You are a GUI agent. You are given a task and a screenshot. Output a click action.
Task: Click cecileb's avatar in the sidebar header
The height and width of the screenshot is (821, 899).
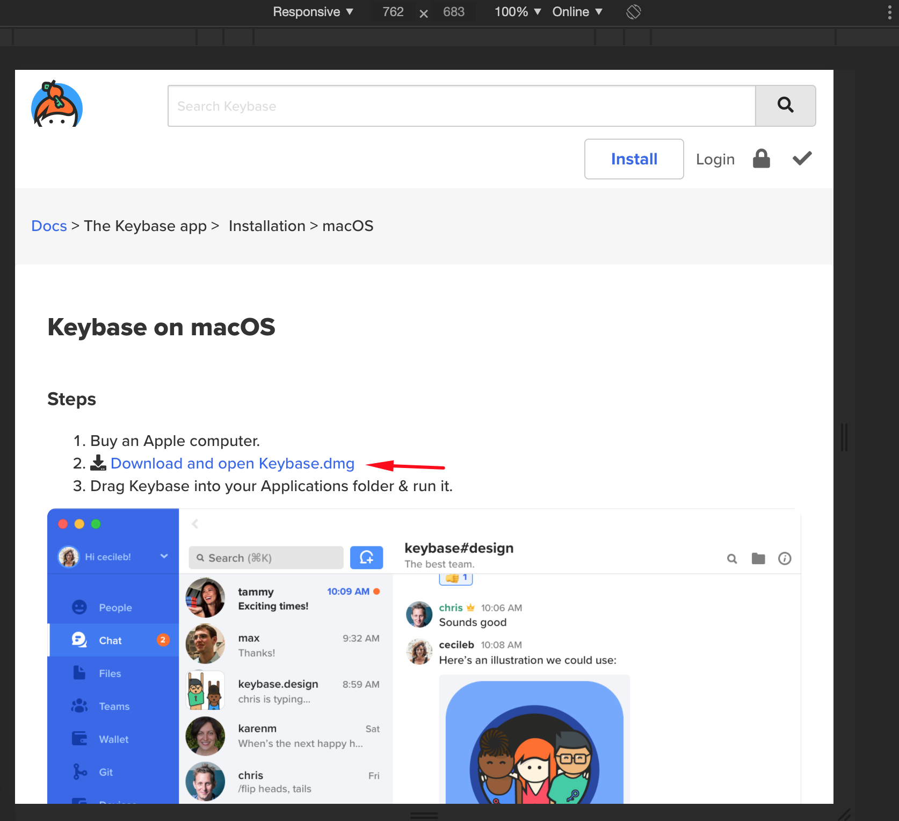(69, 557)
